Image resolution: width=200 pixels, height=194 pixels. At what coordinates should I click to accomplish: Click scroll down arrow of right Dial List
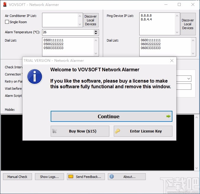point(193,53)
